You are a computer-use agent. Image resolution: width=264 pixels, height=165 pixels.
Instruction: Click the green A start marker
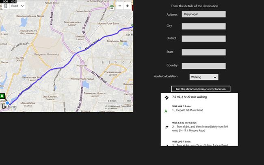pyautogui.click(x=2, y=96)
